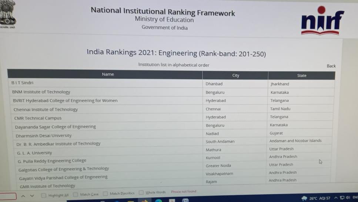Click the Greater Noida city cell
358x202 pixels.
point(218,165)
